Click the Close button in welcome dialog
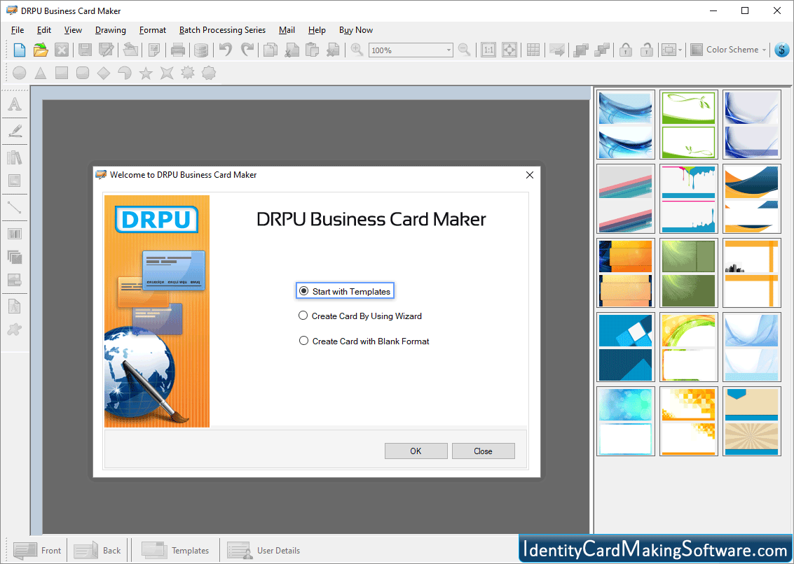 [483, 451]
